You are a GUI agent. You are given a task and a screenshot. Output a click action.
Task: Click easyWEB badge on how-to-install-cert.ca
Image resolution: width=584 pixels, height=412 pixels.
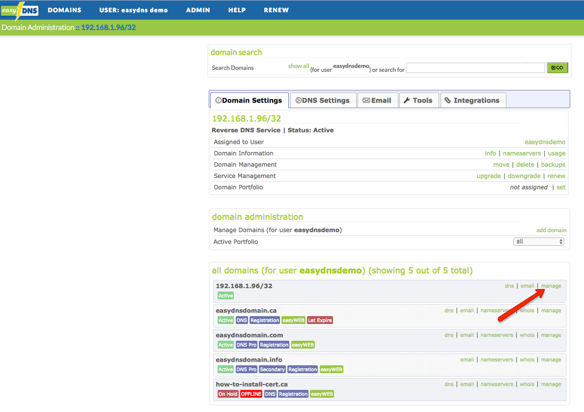point(322,394)
